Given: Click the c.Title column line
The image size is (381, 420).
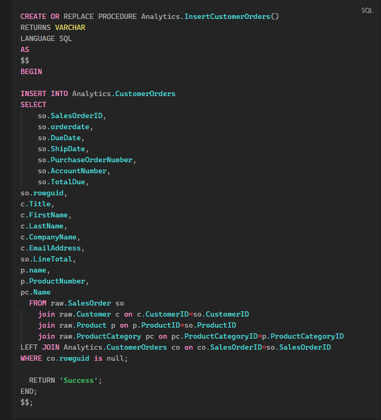Looking at the screenshot, I should (x=37, y=204).
